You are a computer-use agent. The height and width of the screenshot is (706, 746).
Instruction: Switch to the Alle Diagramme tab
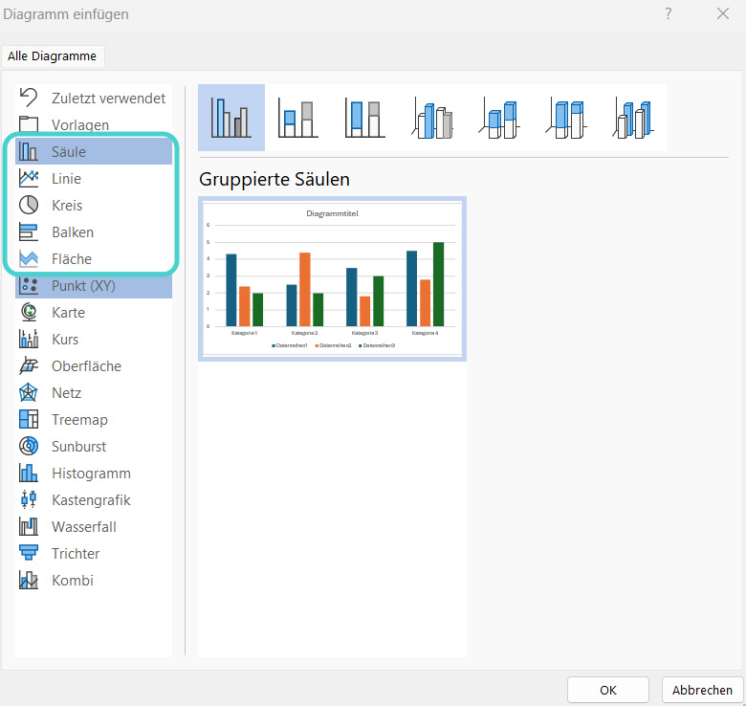[x=52, y=56]
